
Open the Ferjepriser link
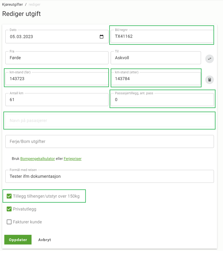point(73,159)
